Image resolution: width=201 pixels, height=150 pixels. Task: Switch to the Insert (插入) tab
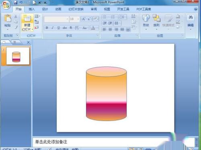coord(32,9)
